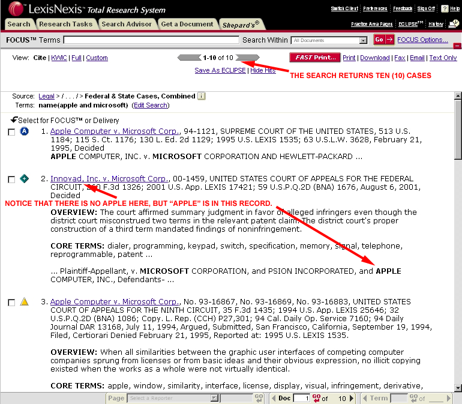Click the Legal source link
Viewport: 462px width, 404px height.
click(46, 96)
